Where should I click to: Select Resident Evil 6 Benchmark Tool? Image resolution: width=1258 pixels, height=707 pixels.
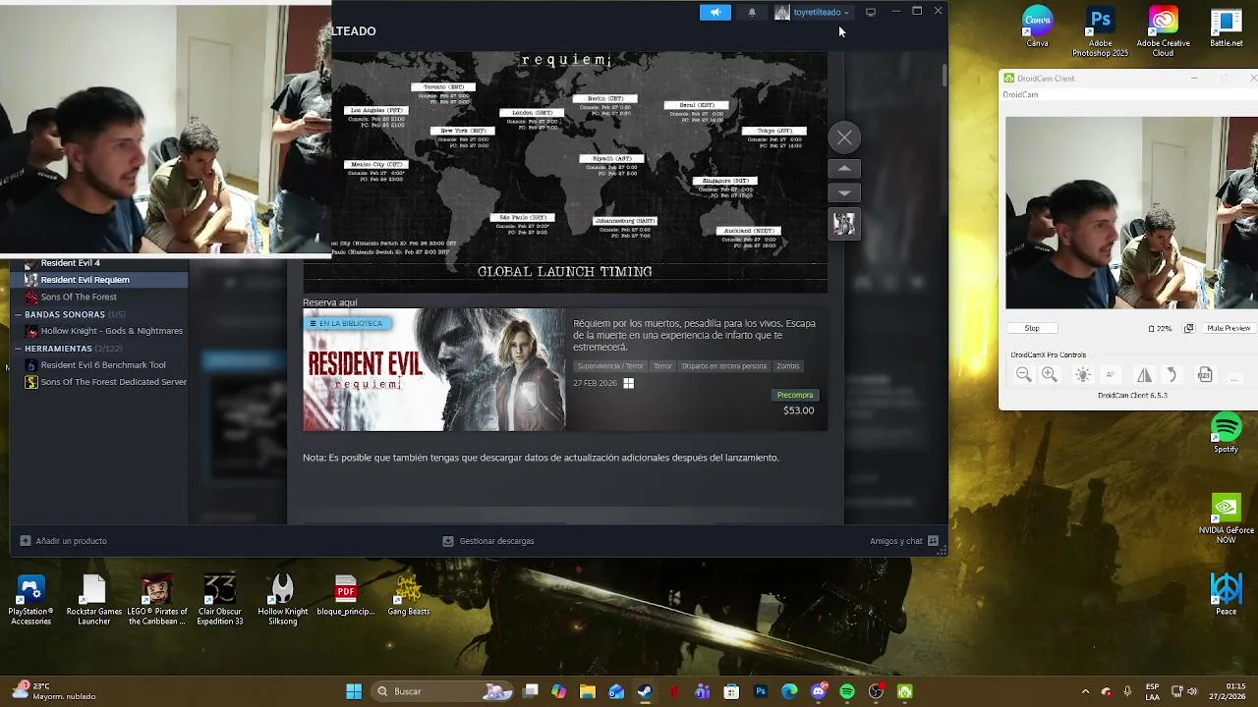tap(98, 365)
